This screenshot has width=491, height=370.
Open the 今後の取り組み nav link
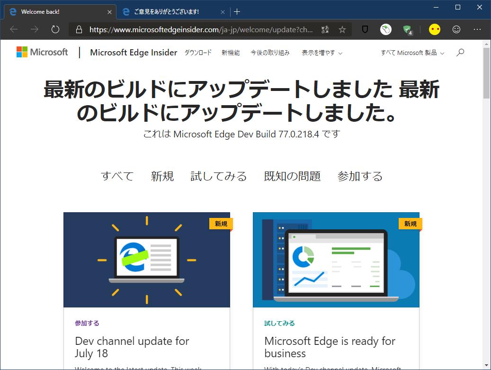pos(270,53)
